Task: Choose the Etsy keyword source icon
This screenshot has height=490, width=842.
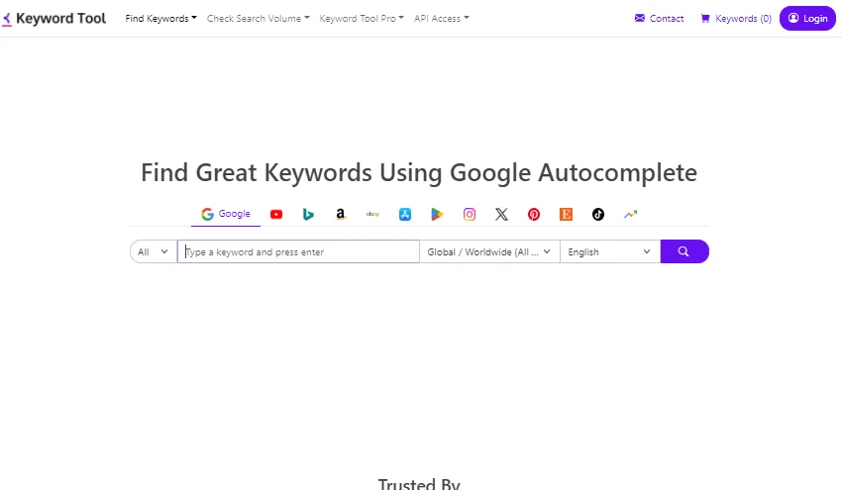Action: coord(566,215)
